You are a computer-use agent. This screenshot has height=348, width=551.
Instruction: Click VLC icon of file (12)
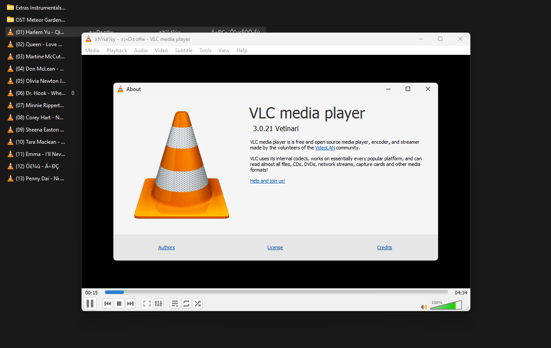click(x=10, y=166)
